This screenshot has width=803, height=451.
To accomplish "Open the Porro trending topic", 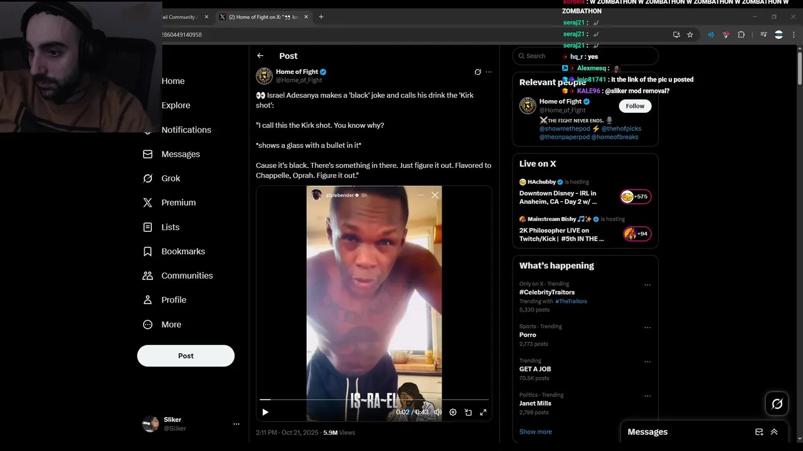I will click(x=528, y=335).
